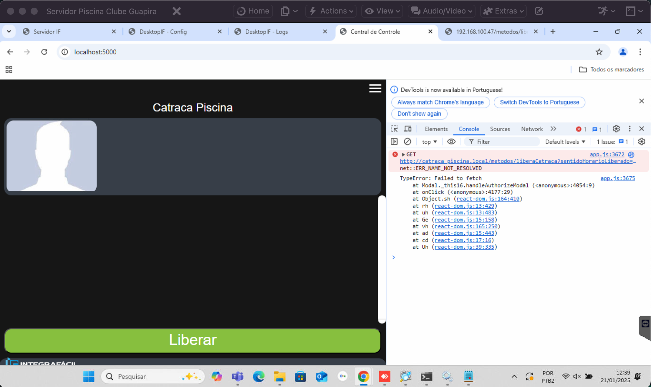Open console settings gear icon
The width and height of the screenshot is (651, 387).
(x=641, y=142)
